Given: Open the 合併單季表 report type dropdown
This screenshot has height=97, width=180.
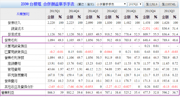Looking at the screenshot, I should point(111,4).
